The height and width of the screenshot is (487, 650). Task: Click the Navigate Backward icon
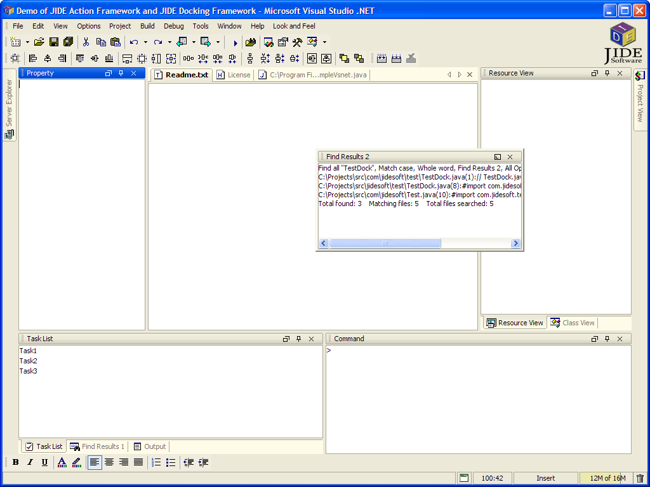click(x=182, y=42)
